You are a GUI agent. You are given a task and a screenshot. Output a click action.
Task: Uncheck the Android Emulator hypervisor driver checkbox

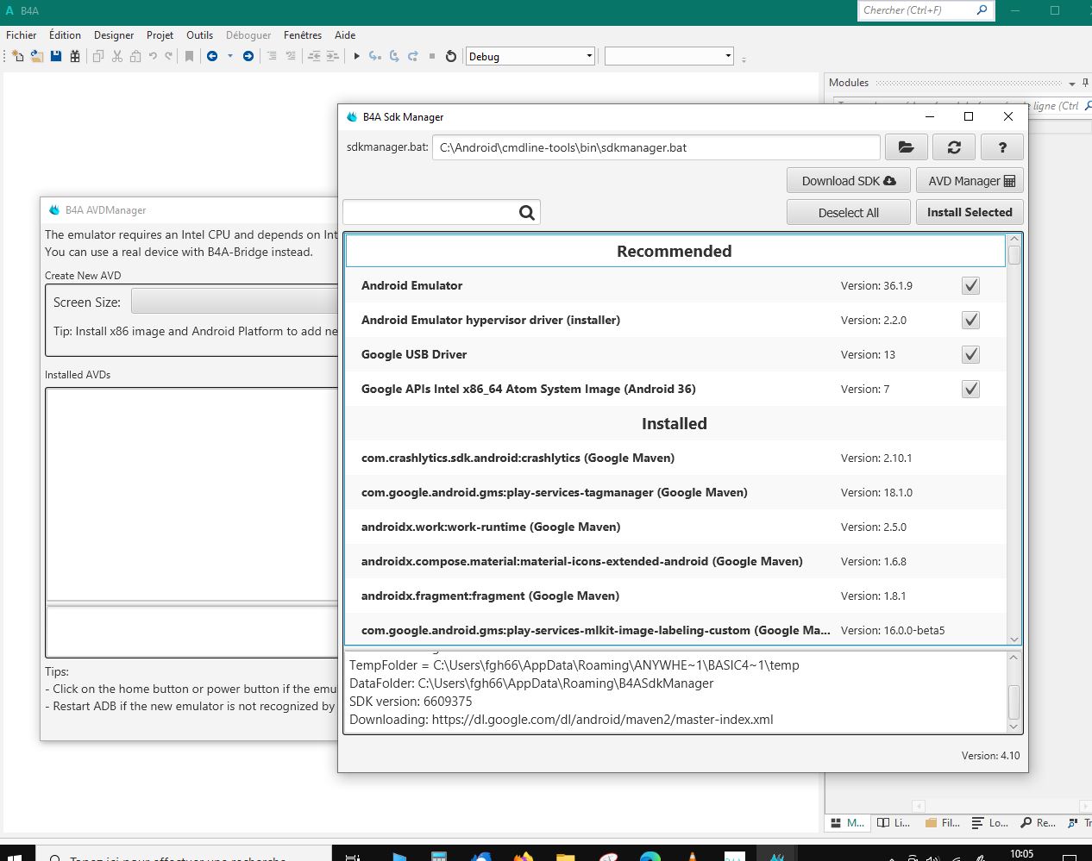point(970,320)
